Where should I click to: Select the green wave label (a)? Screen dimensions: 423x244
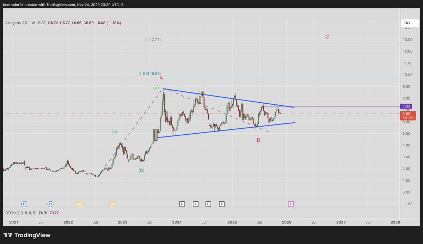(114, 132)
